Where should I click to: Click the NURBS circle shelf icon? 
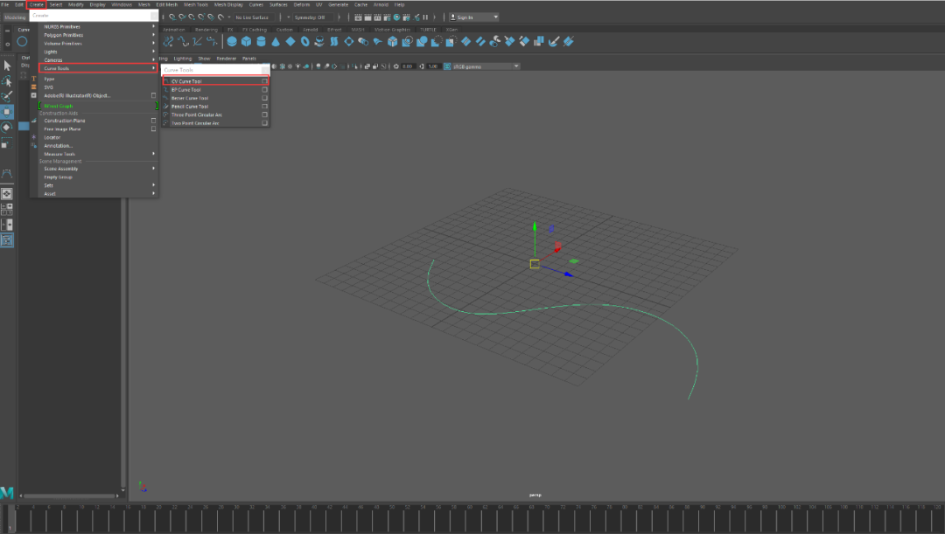pos(22,42)
